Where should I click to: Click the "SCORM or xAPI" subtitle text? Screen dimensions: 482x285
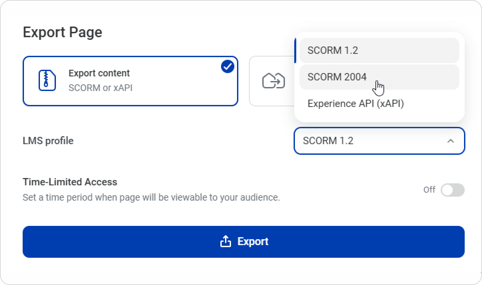tap(100, 88)
